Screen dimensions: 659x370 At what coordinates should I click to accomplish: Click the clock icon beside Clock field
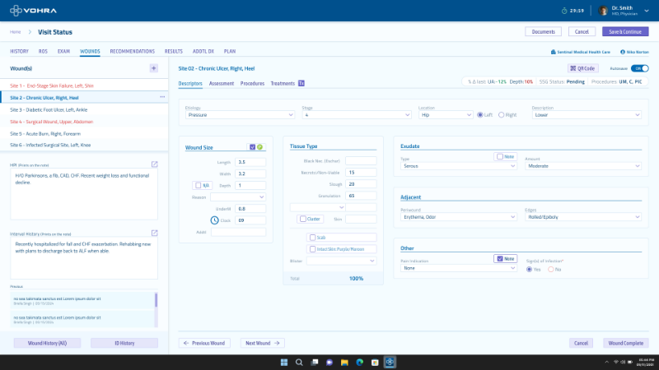click(x=214, y=220)
